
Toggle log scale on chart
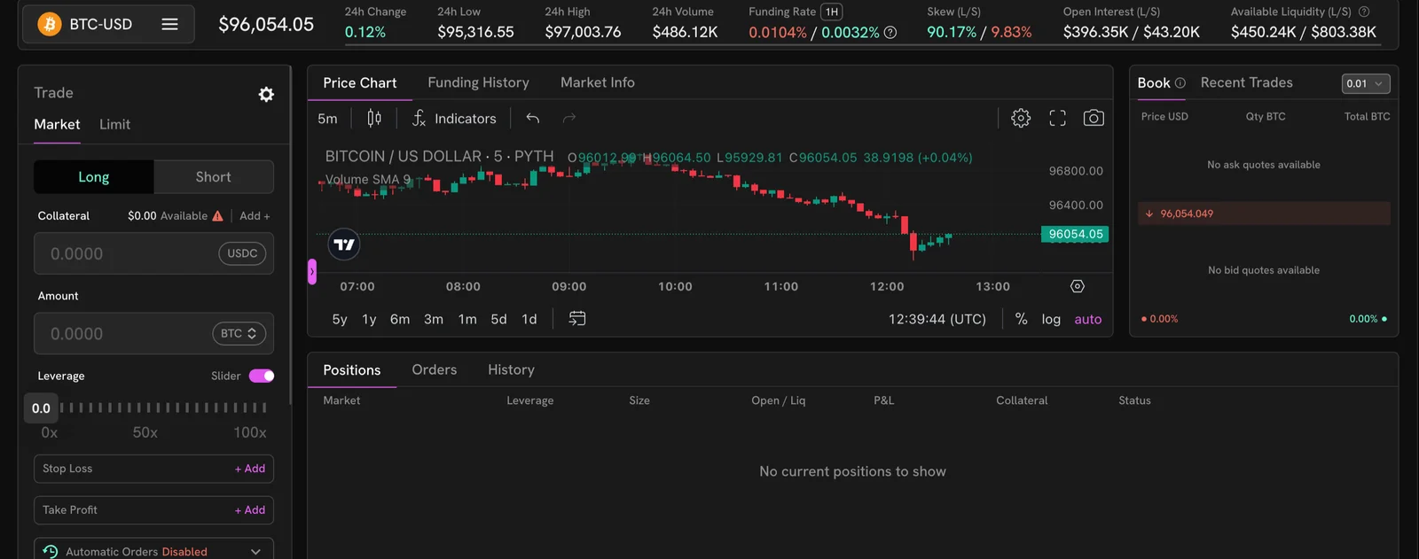coord(1051,319)
